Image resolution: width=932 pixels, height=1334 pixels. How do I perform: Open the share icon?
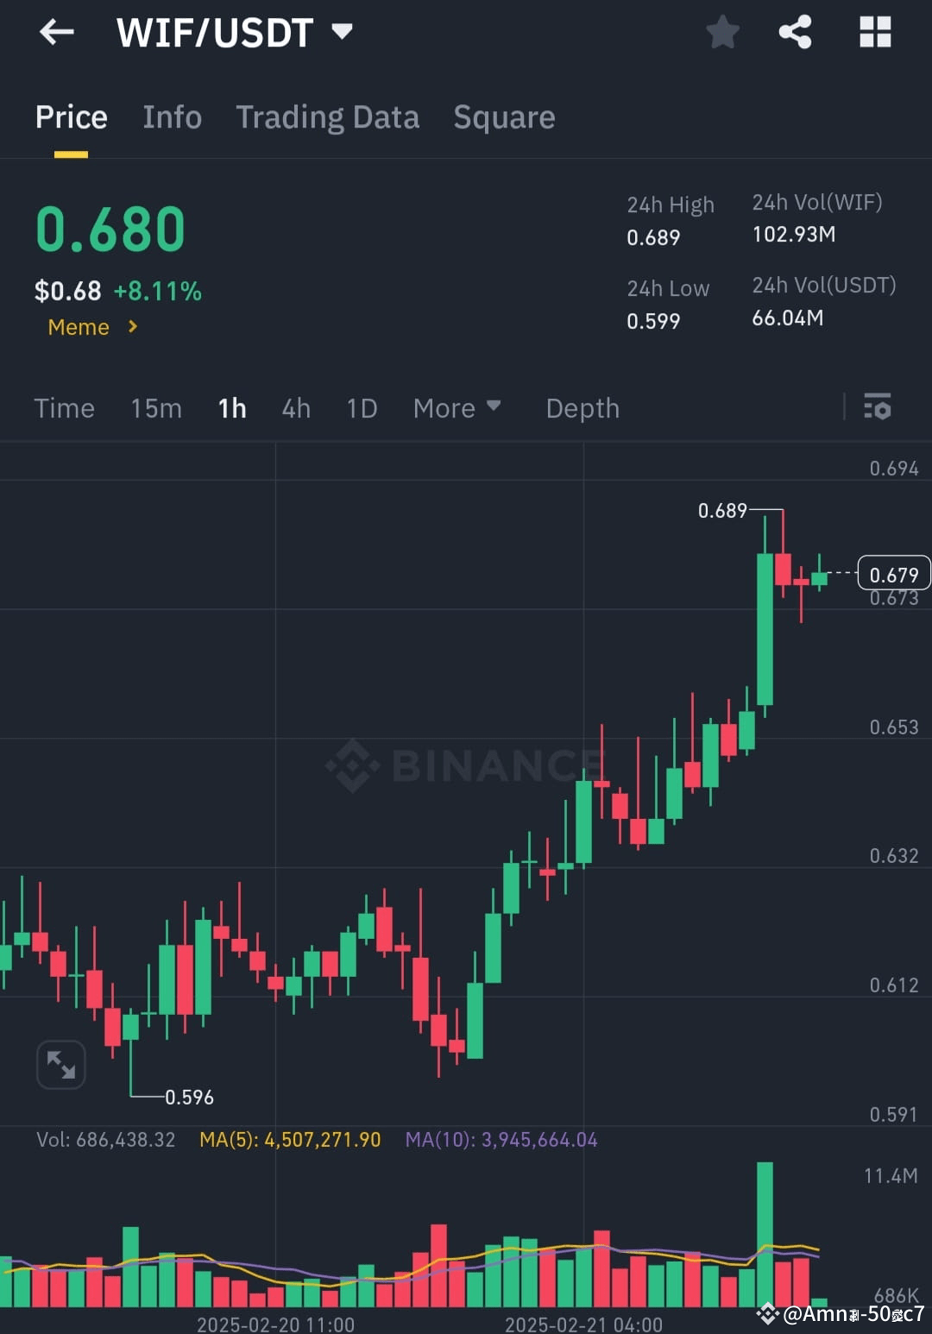[796, 32]
